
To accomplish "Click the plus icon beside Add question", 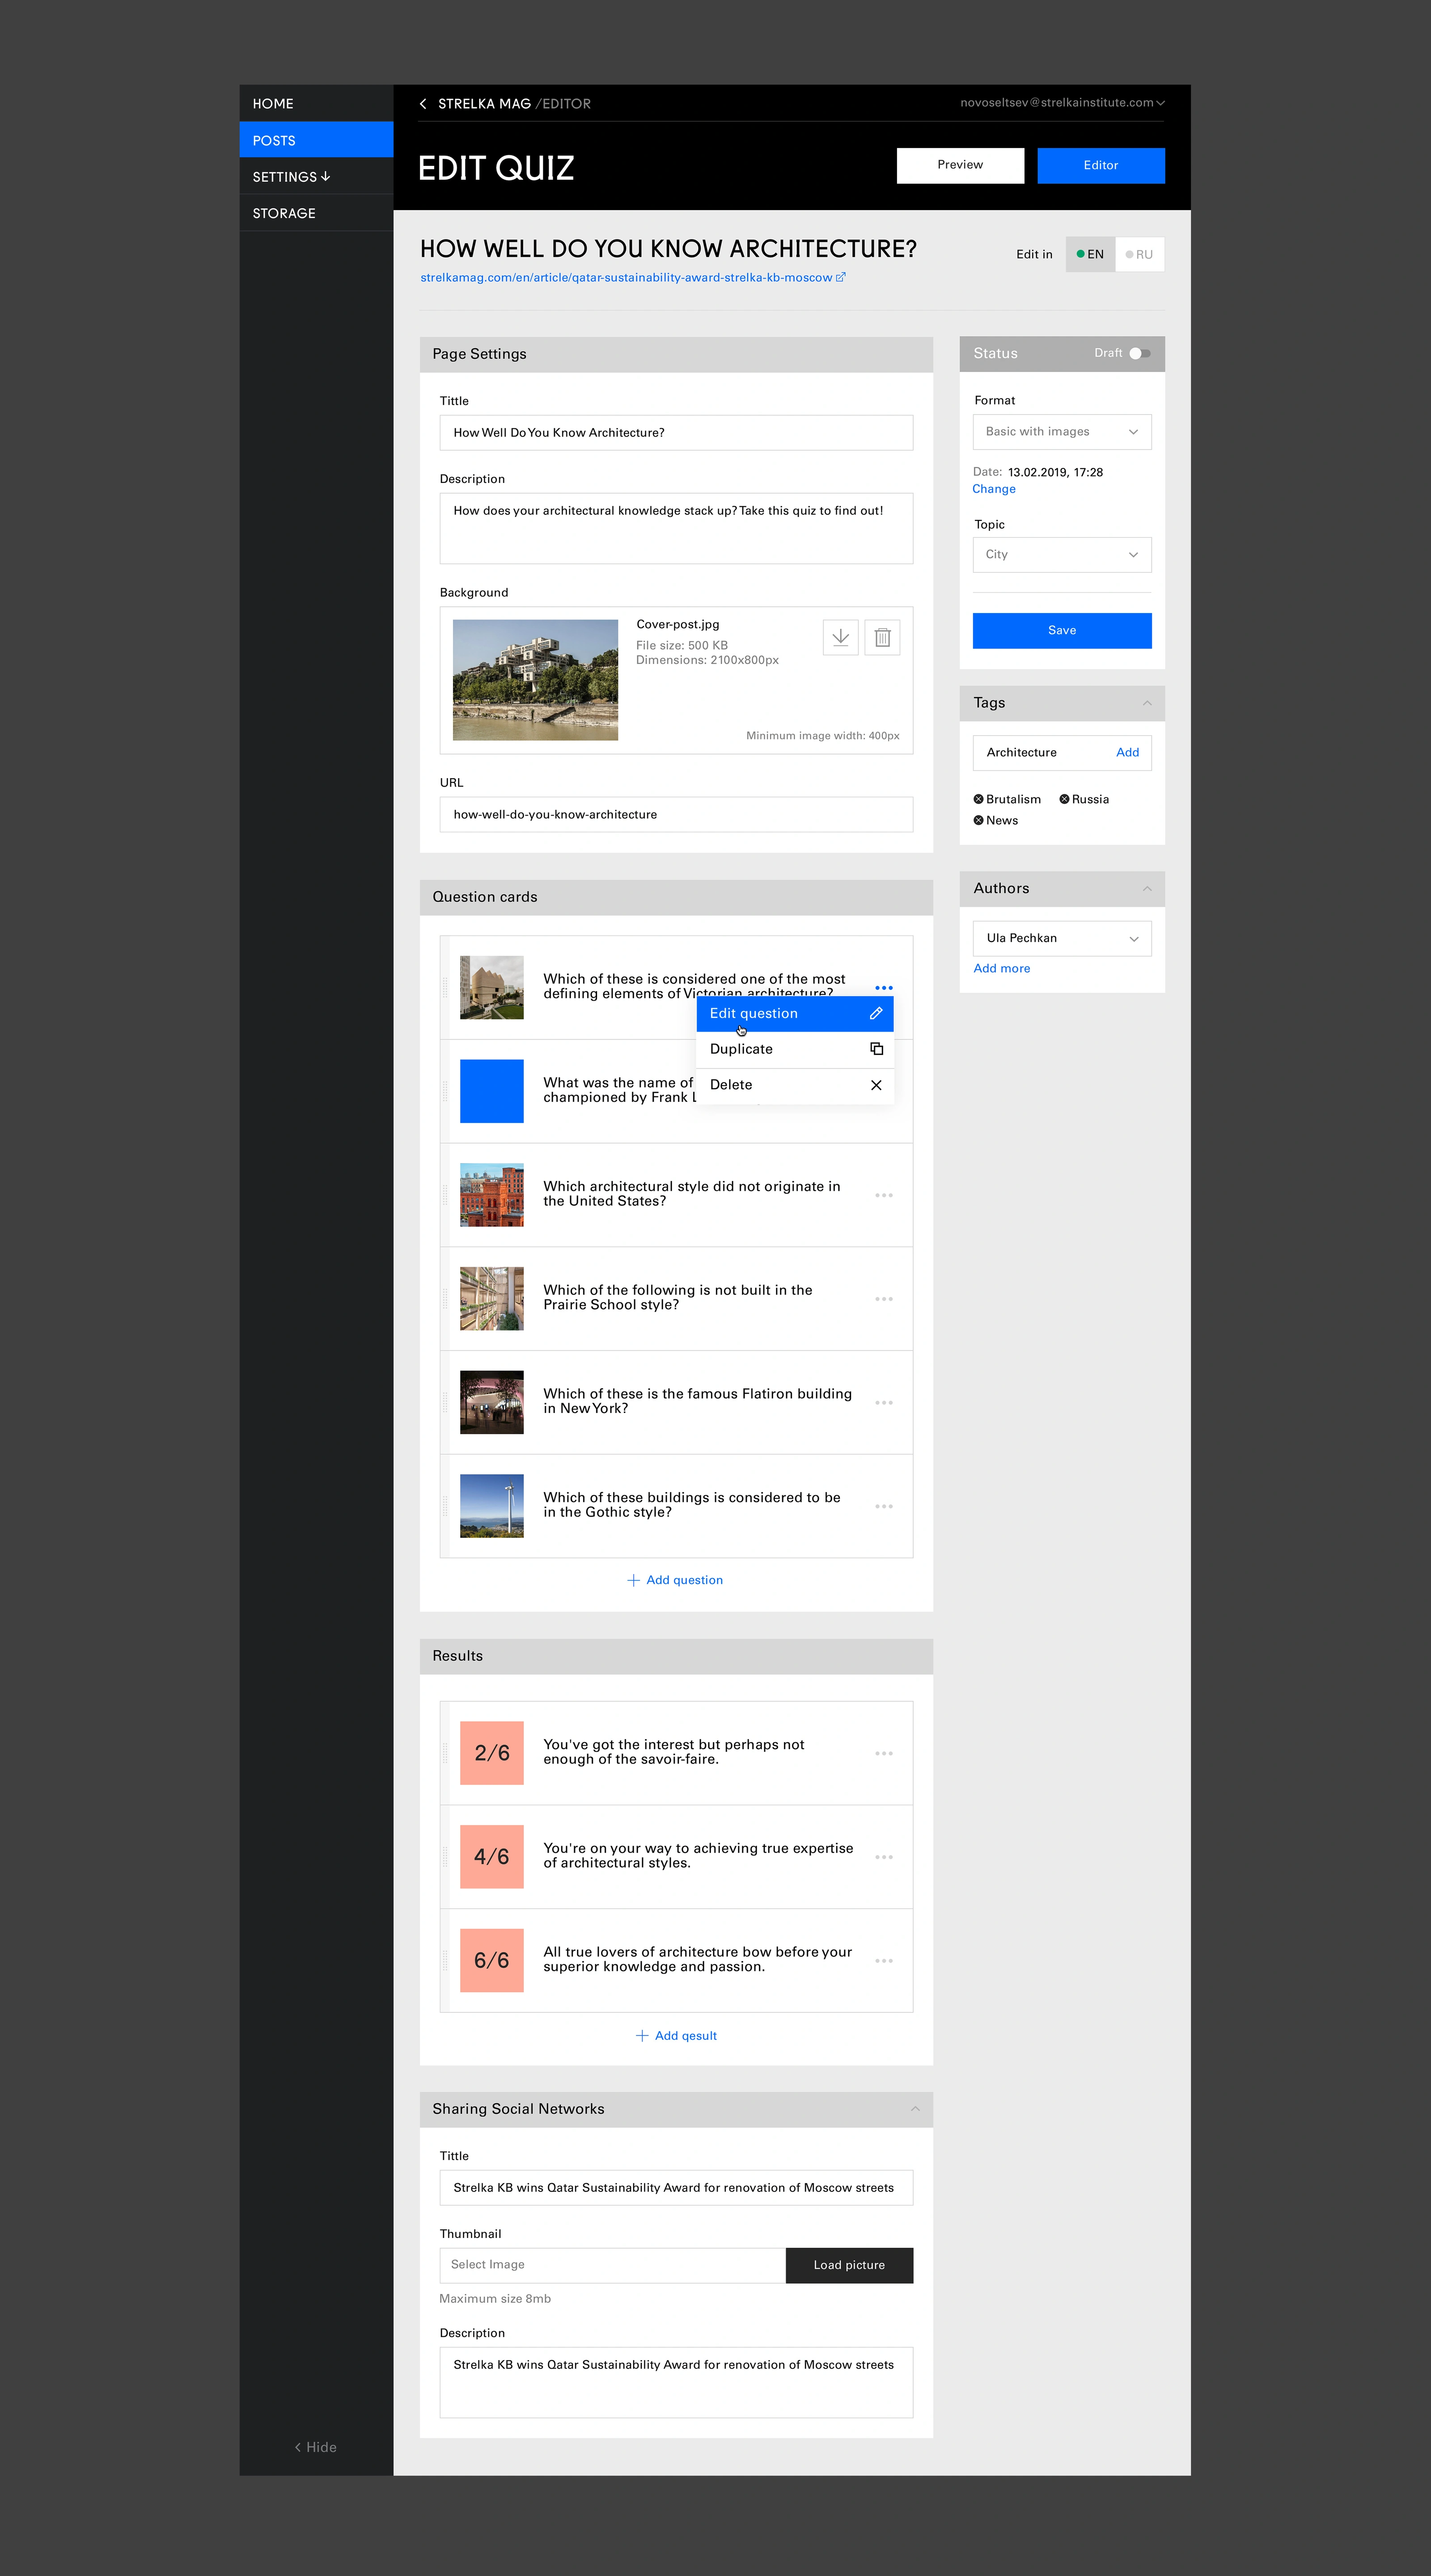I will pyautogui.click(x=633, y=1580).
